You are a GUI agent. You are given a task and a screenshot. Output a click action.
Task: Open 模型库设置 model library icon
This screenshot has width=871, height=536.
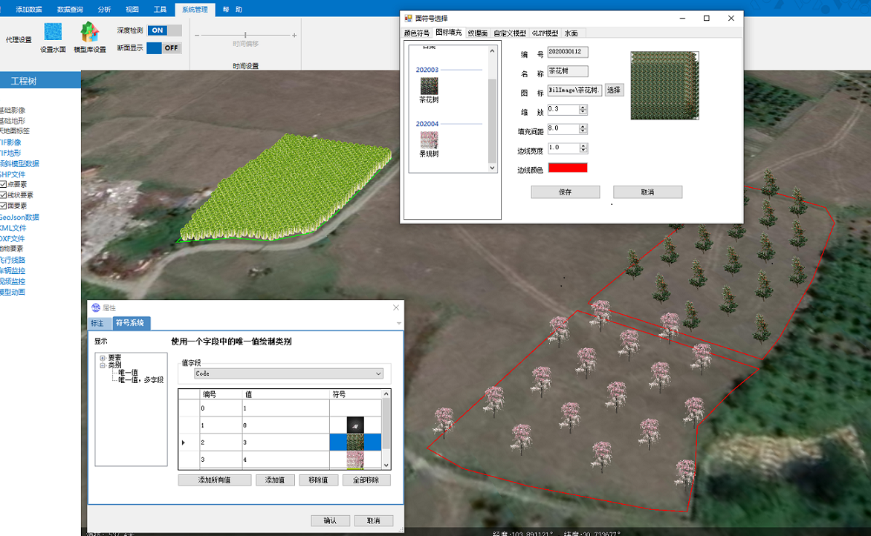[89, 33]
